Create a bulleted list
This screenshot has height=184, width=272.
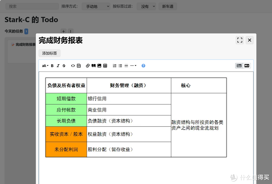pos(120,66)
